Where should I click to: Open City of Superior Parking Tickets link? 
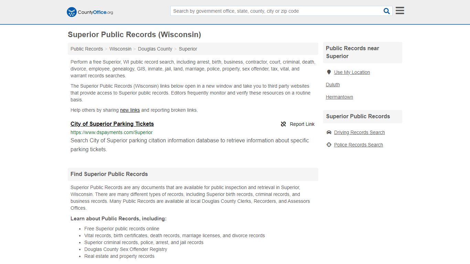(x=112, y=124)
